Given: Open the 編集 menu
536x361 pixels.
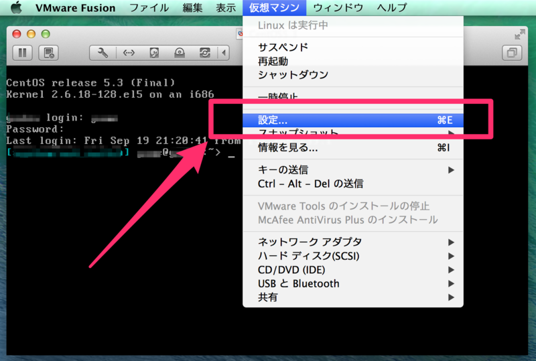Looking at the screenshot, I should pos(192,7).
